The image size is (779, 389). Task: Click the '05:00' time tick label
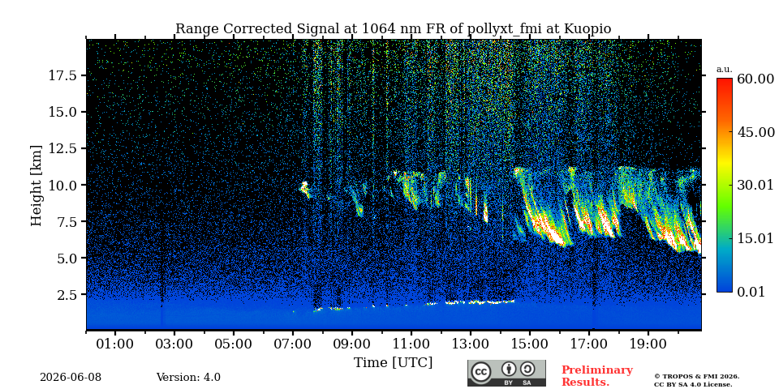(x=234, y=344)
